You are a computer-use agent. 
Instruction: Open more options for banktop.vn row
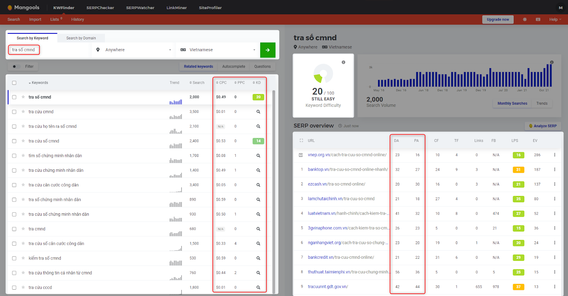(555, 169)
